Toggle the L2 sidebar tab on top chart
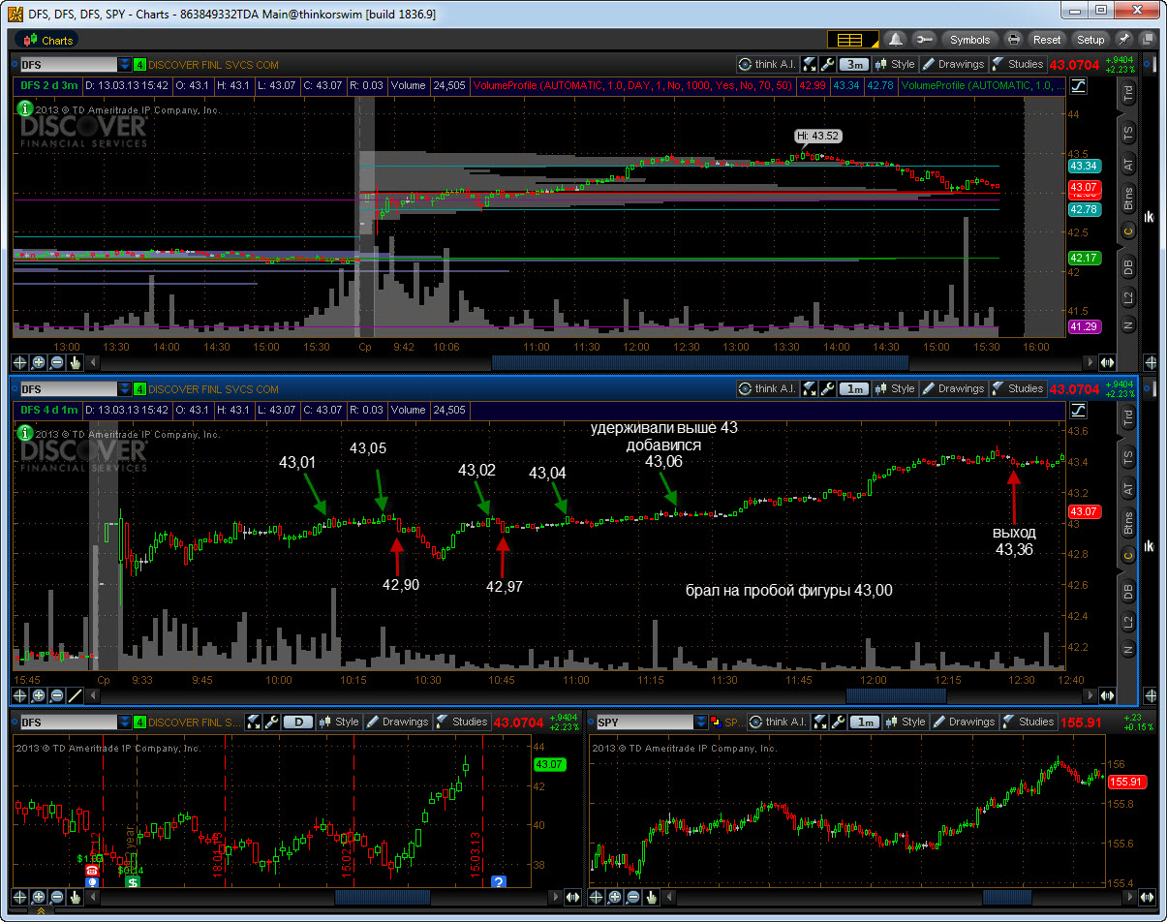Image resolution: width=1167 pixels, height=922 pixels. coord(1128,296)
